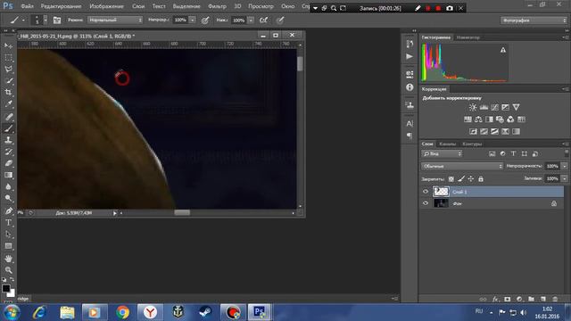The height and width of the screenshot is (321, 571).
Task: Select the Path Selection tool
Action: [8, 234]
